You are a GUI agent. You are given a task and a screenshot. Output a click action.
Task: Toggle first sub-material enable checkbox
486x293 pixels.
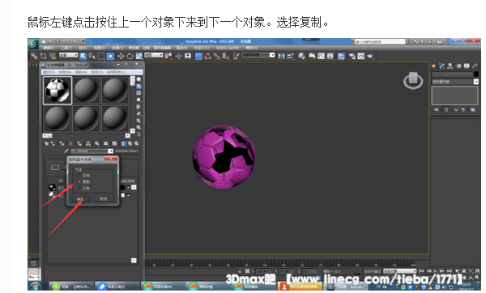[128, 188]
